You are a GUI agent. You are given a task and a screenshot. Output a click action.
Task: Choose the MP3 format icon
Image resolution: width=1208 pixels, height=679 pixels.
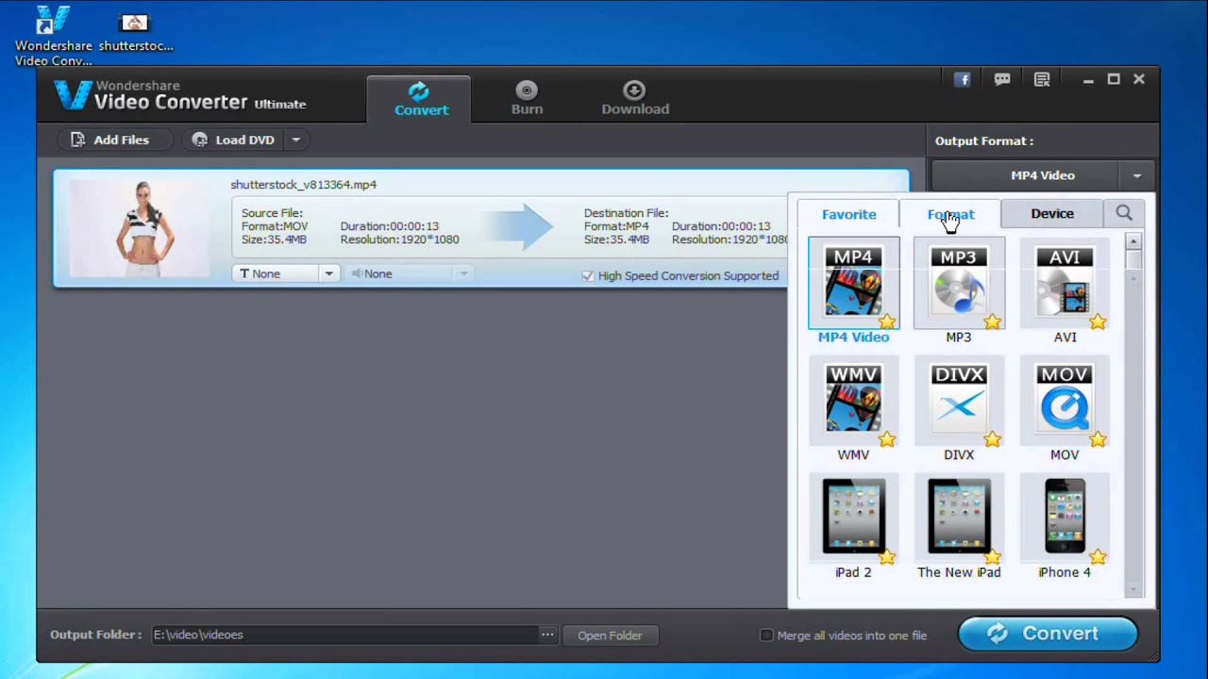tap(959, 282)
